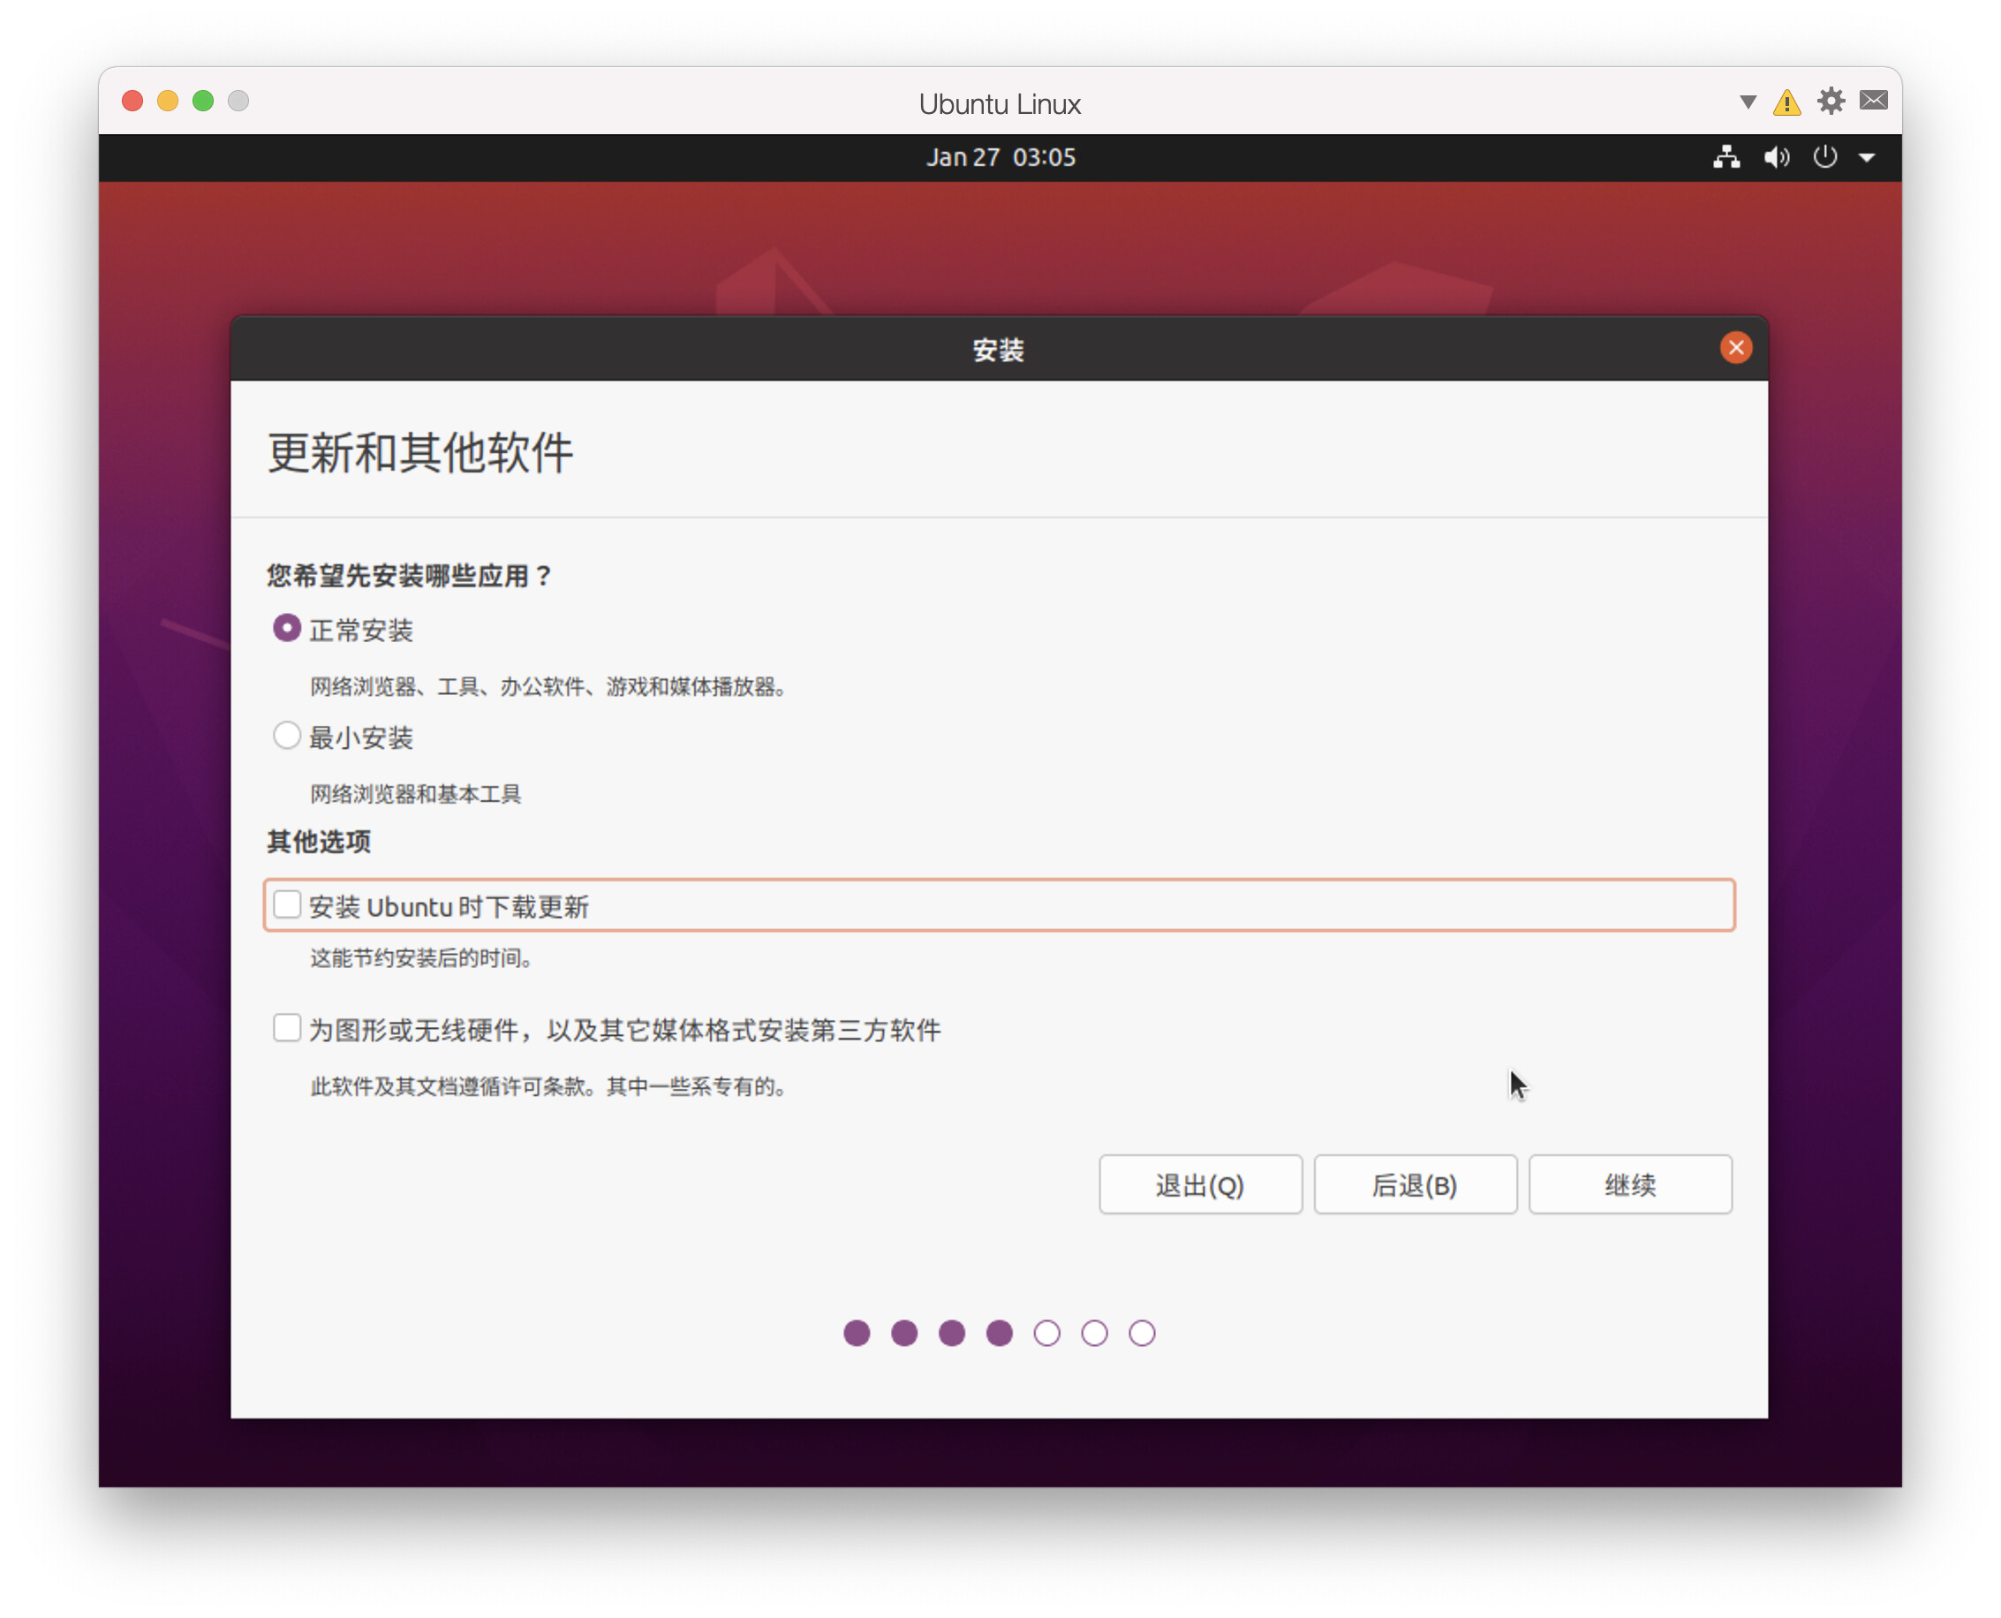Click the heading 更新和其他软件
This screenshot has width=2001, height=1618.
coord(420,453)
